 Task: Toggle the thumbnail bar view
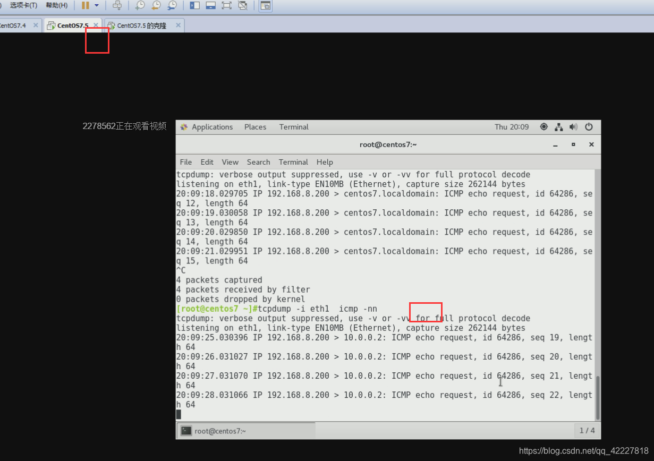pos(210,5)
